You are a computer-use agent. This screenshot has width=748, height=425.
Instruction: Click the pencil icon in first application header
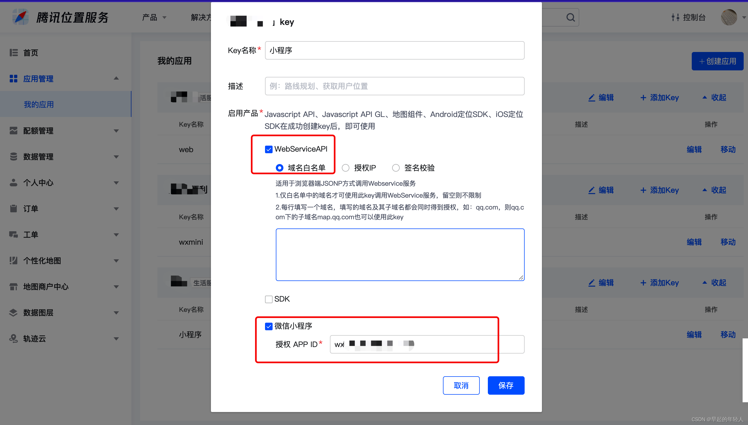[591, 97]
